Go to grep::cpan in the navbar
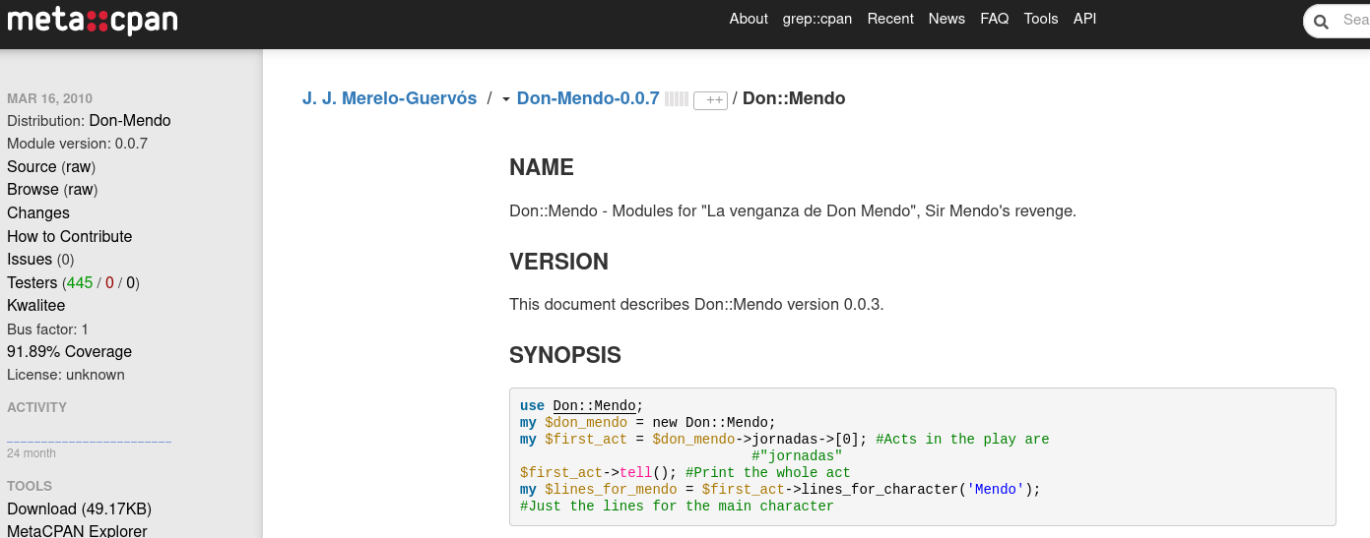1370x538 pixels. (x=816, y=19)
